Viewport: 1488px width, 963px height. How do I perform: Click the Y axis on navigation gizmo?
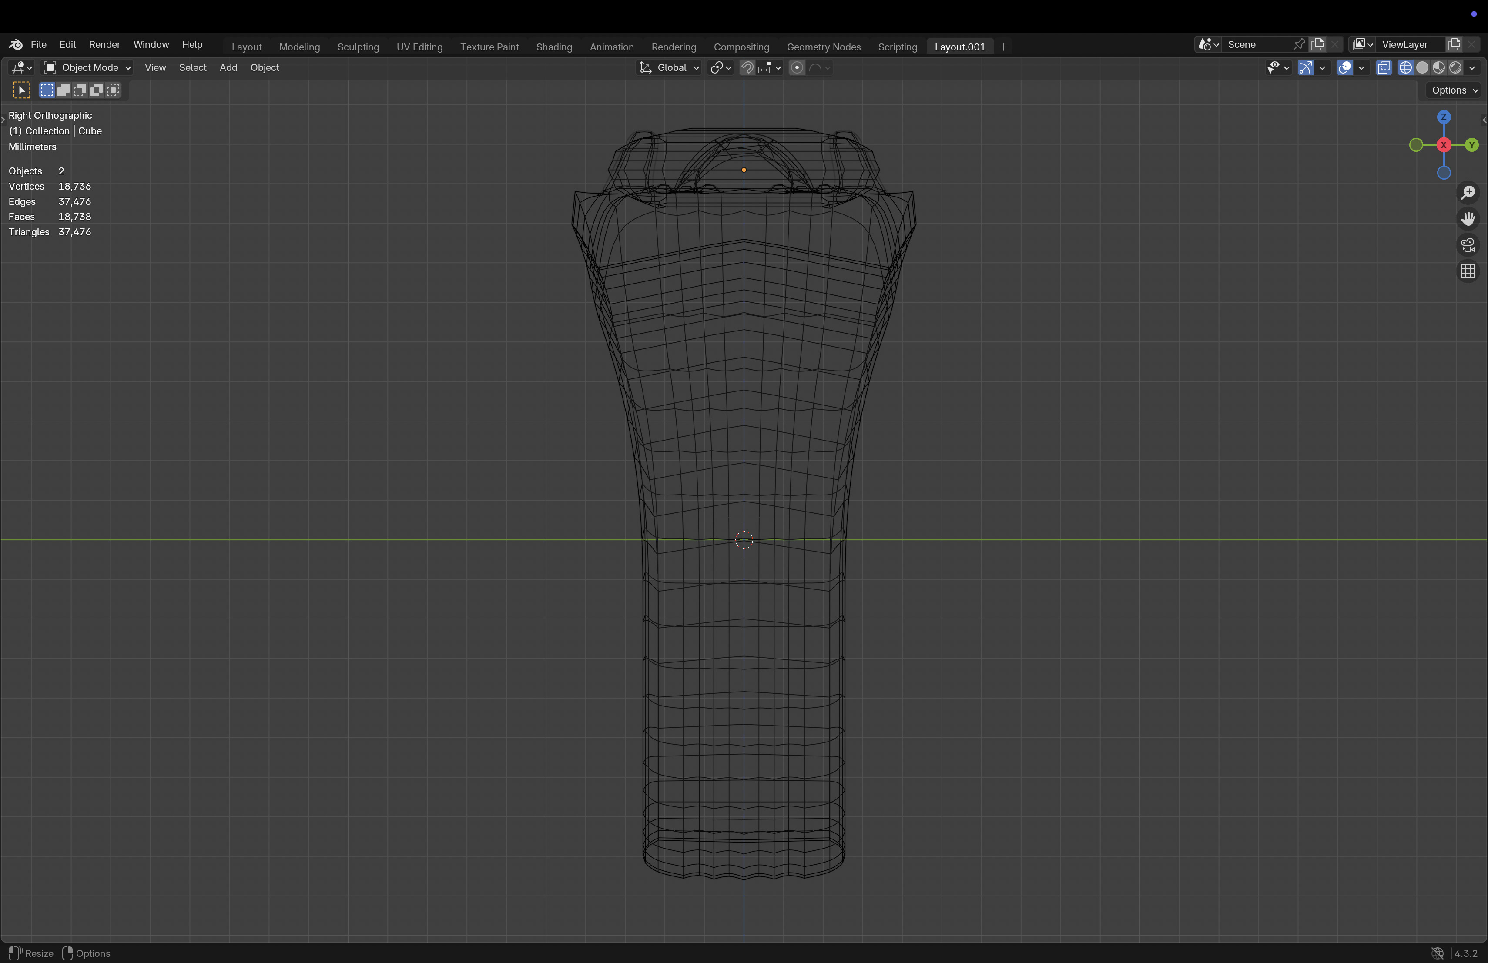(x=1472, y=145)
